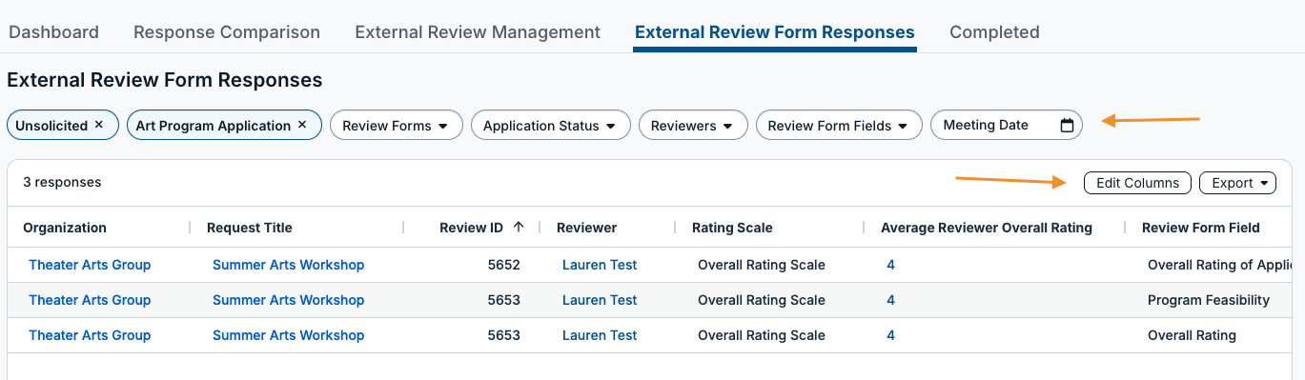Click the Reviewer column header
This screenshot has height=380, width=1305.
click(586, 228)
